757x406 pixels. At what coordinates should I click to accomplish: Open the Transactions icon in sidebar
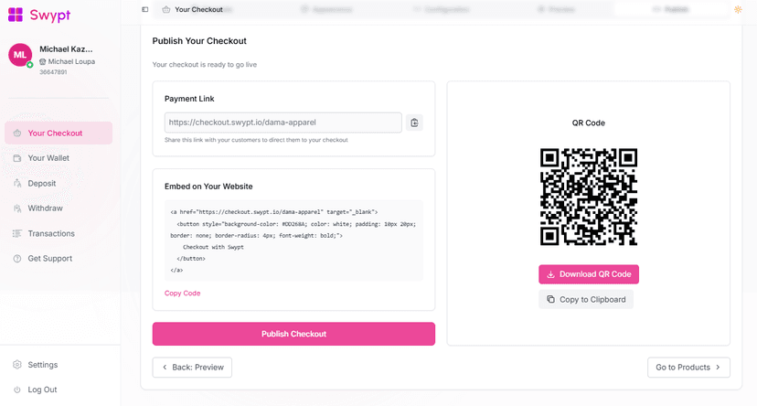tap(17, 233)
